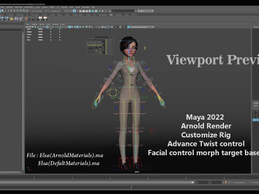Click Lock Camera in viewport toolbar
259x194 pixels.
coord(30,27)
